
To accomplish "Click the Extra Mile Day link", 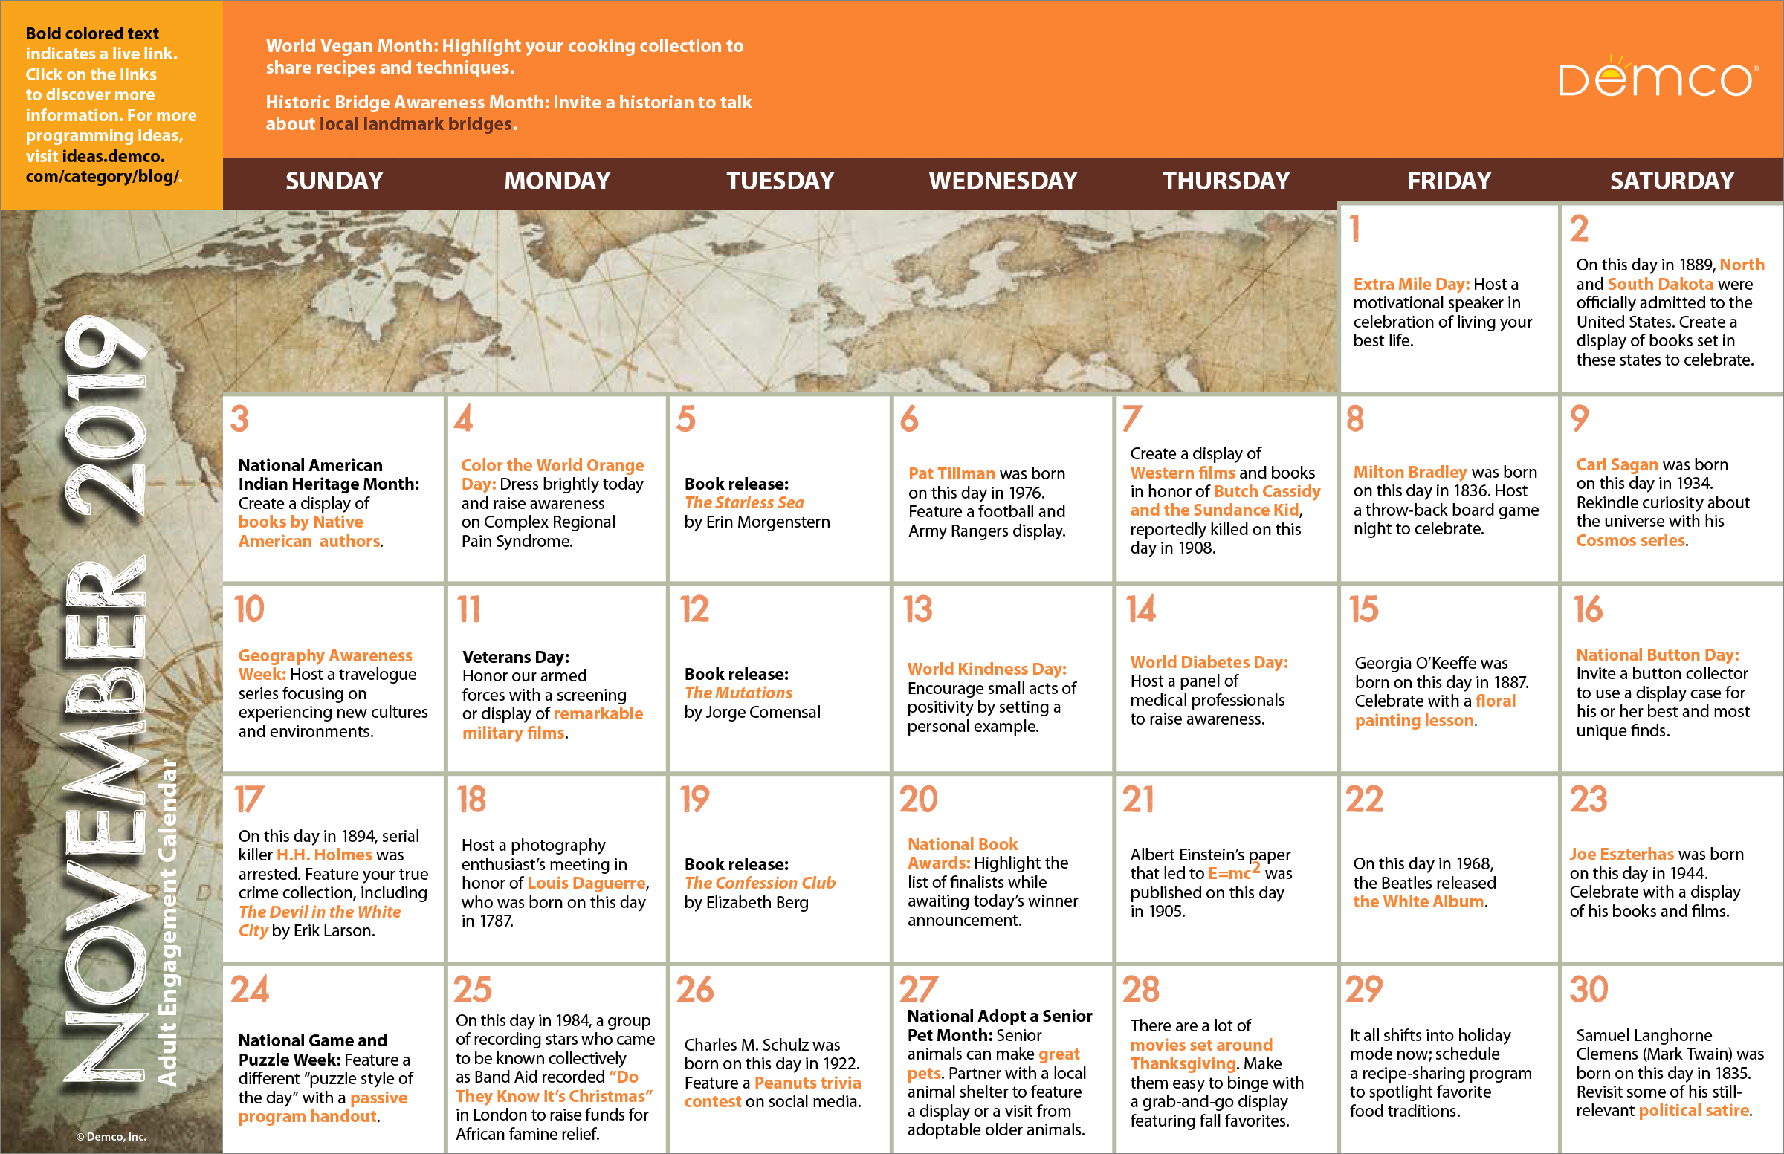I will [x=1410, y=284].
